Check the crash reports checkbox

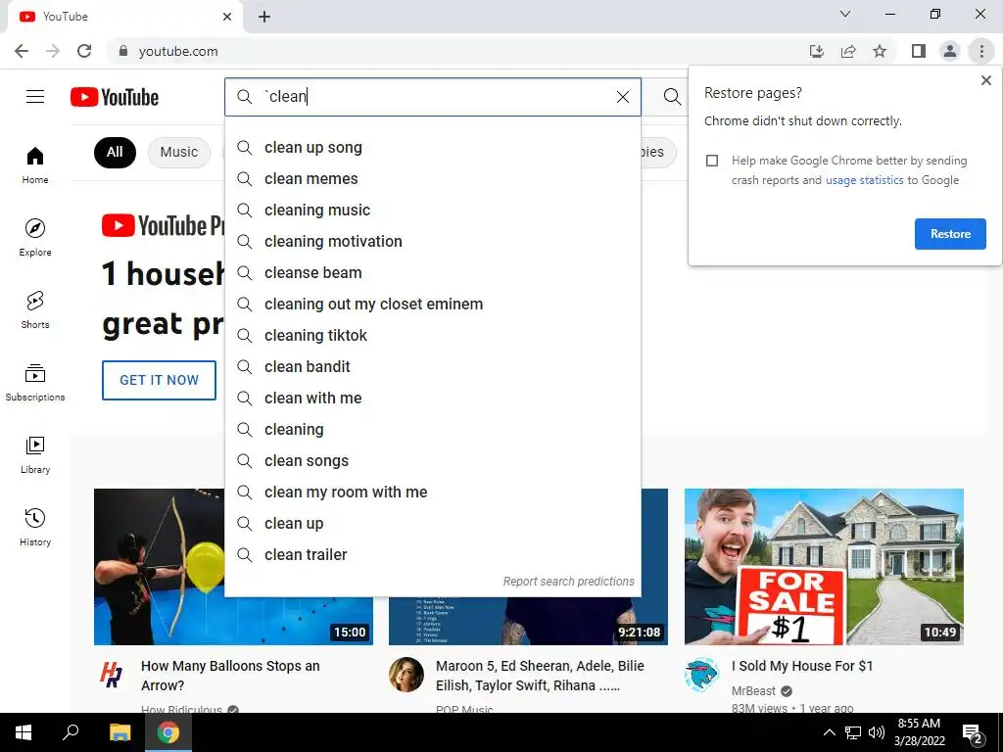tap(712, 161)
